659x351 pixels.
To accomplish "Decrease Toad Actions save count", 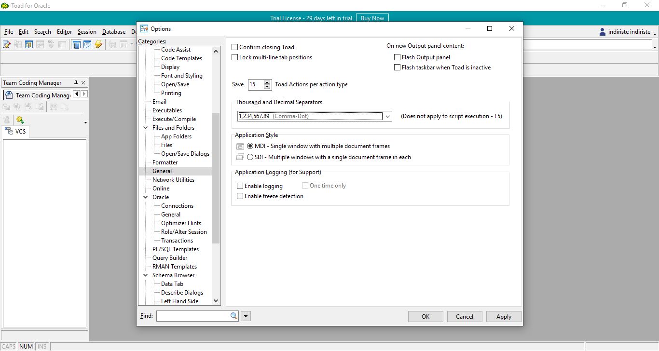I will [267, 87].
